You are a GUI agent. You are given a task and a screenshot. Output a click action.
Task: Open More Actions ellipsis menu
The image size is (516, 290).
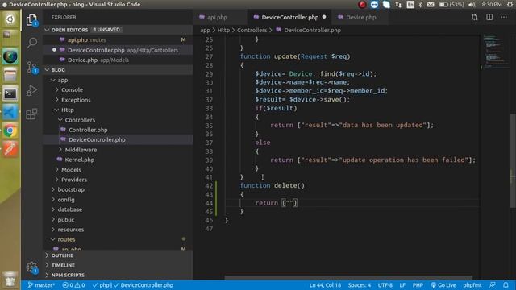504,17
